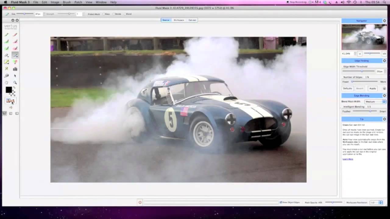Image resolution: width=390 pixels, height=219 pixels.
Task: Open the Apple menu
Action: point(5,2)
